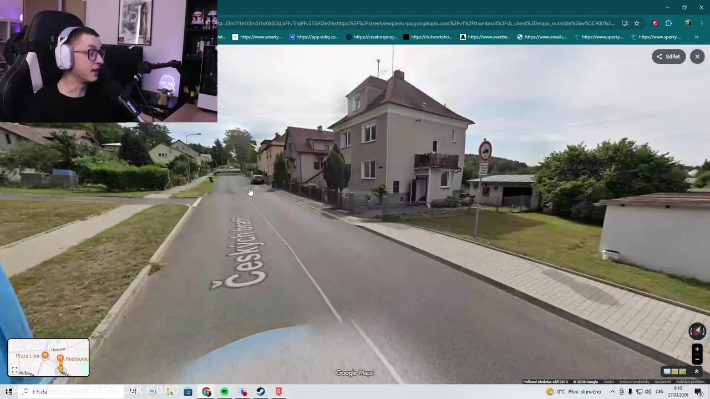Screen dimensions: 710x399
Task: Click Nahlásit problém report link
Action: [x=690, y=382]
